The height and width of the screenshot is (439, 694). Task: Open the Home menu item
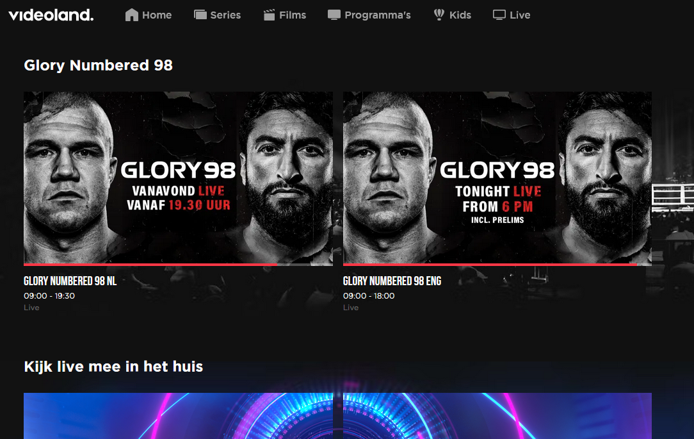[157, 15]
